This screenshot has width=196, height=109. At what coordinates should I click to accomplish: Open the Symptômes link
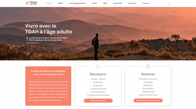[98, 82]
